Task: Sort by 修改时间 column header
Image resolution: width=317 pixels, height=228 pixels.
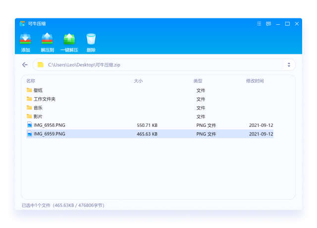Action: tap(255, 81)
